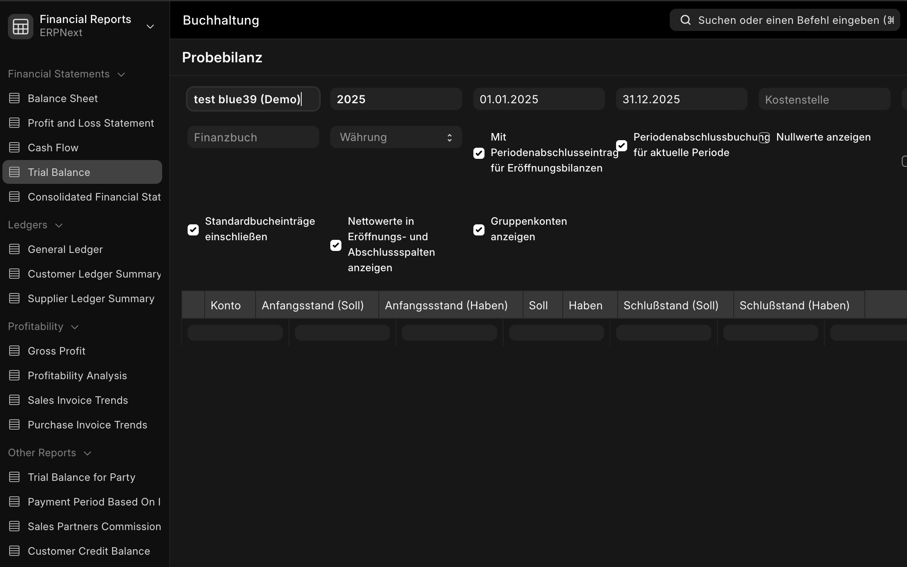Collapse the Financial Statements section
The image size is (907, 567).
coord(121,74)
